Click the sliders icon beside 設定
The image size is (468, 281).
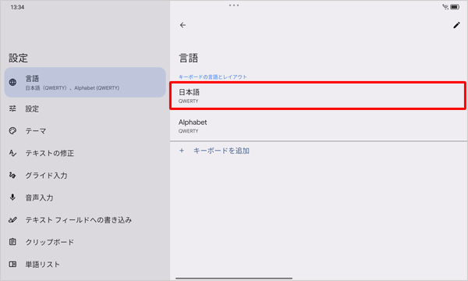(x=12, y=108)
